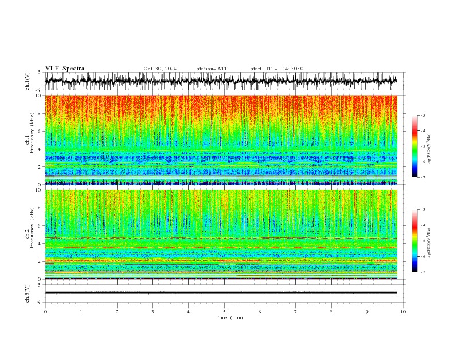Click the ch.1 spectrogram panel

click(x=221, y=140)
